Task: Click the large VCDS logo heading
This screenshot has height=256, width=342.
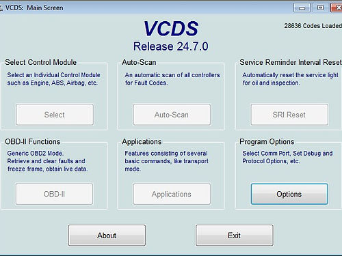Action: (x=171, y=29)
